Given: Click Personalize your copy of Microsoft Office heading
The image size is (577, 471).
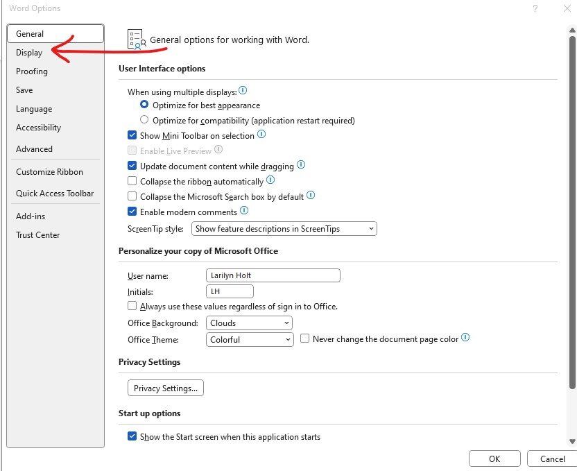Looking at the screenshot, I should pyautogui.click(x=198, y=251).
